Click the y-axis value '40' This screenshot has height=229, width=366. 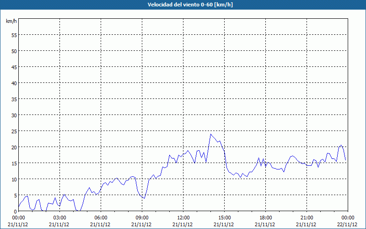14,83
